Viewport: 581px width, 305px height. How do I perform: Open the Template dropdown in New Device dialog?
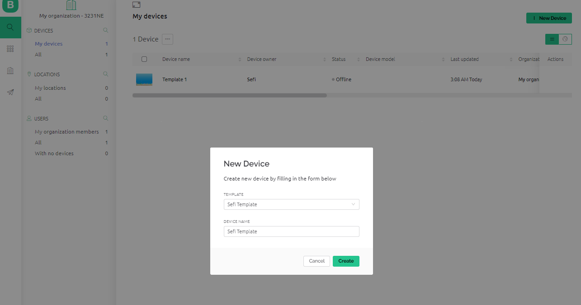[x=292, y=204]
